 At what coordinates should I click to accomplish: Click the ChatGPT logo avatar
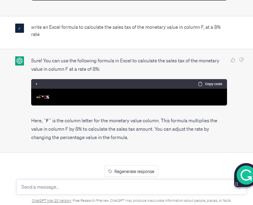pos(20,61)
